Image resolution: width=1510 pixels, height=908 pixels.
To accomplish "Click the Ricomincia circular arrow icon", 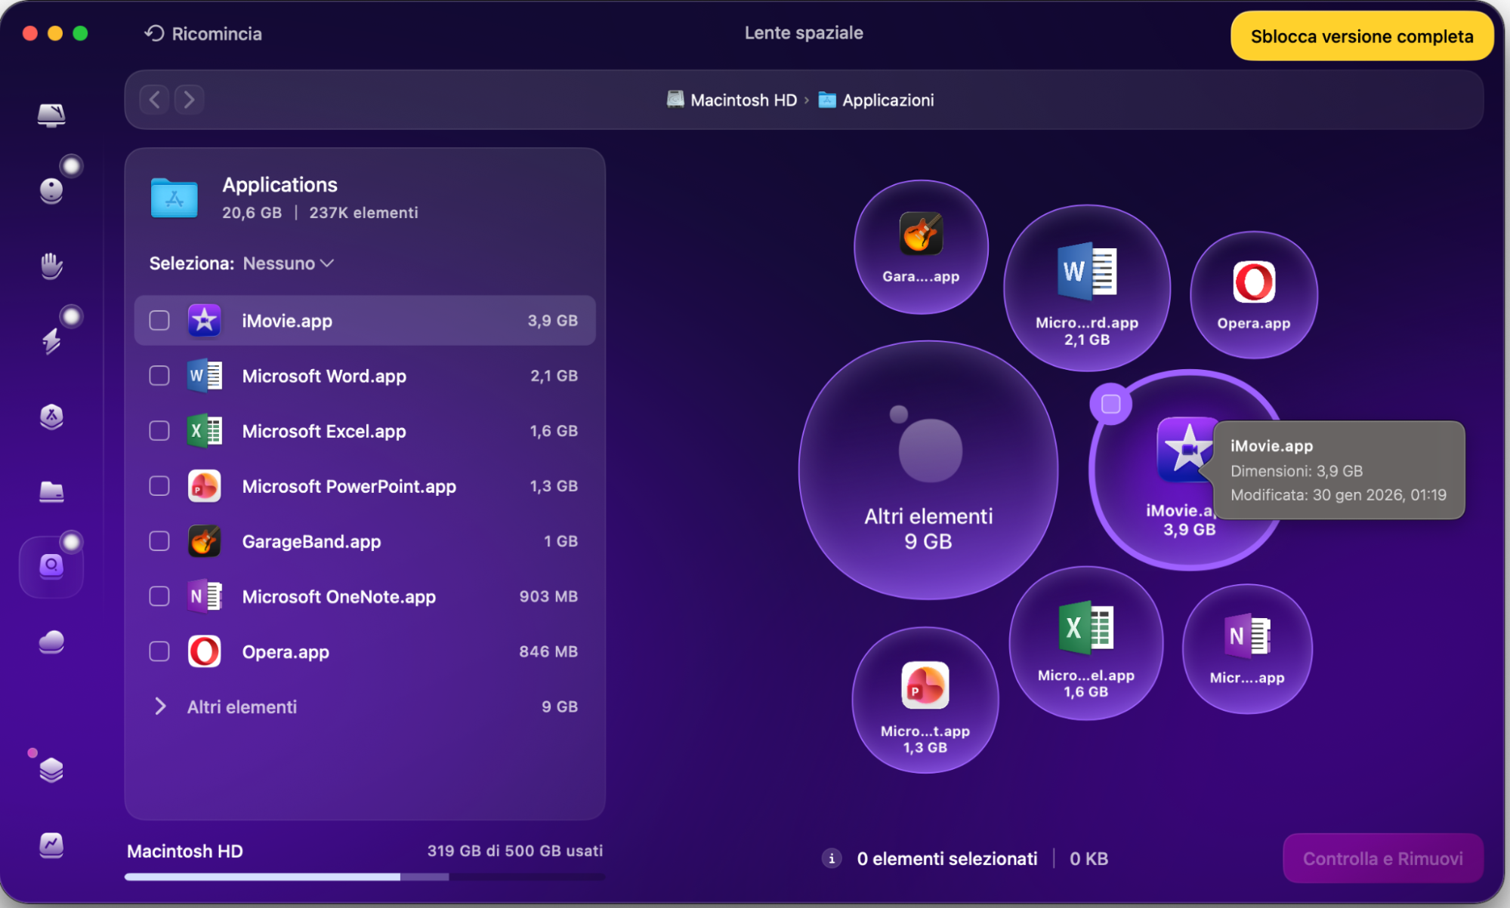I will 154,33.
